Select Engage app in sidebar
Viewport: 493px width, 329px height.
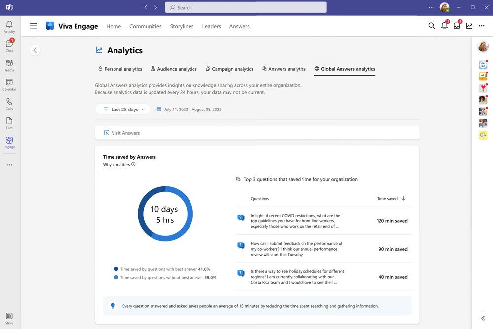tap(9, 143)
